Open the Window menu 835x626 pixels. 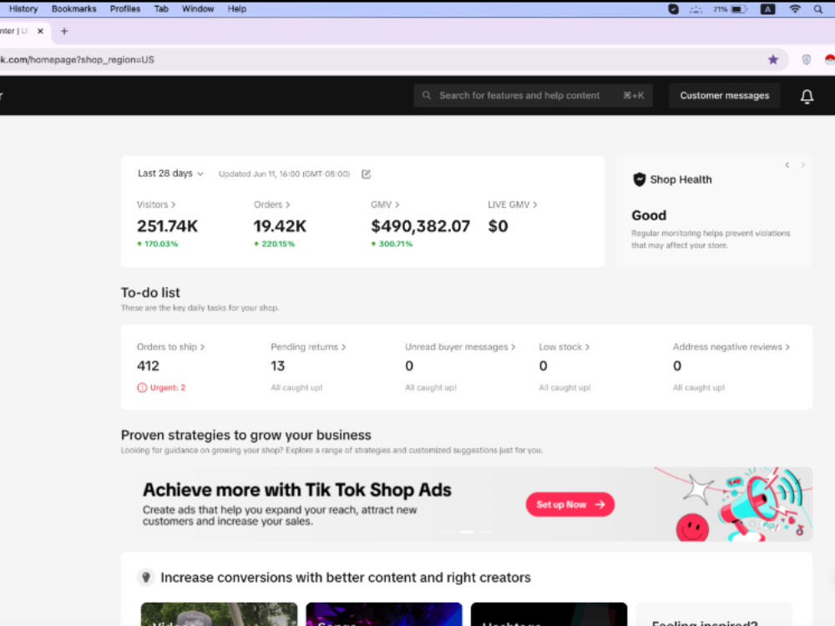tap(198, 9)
